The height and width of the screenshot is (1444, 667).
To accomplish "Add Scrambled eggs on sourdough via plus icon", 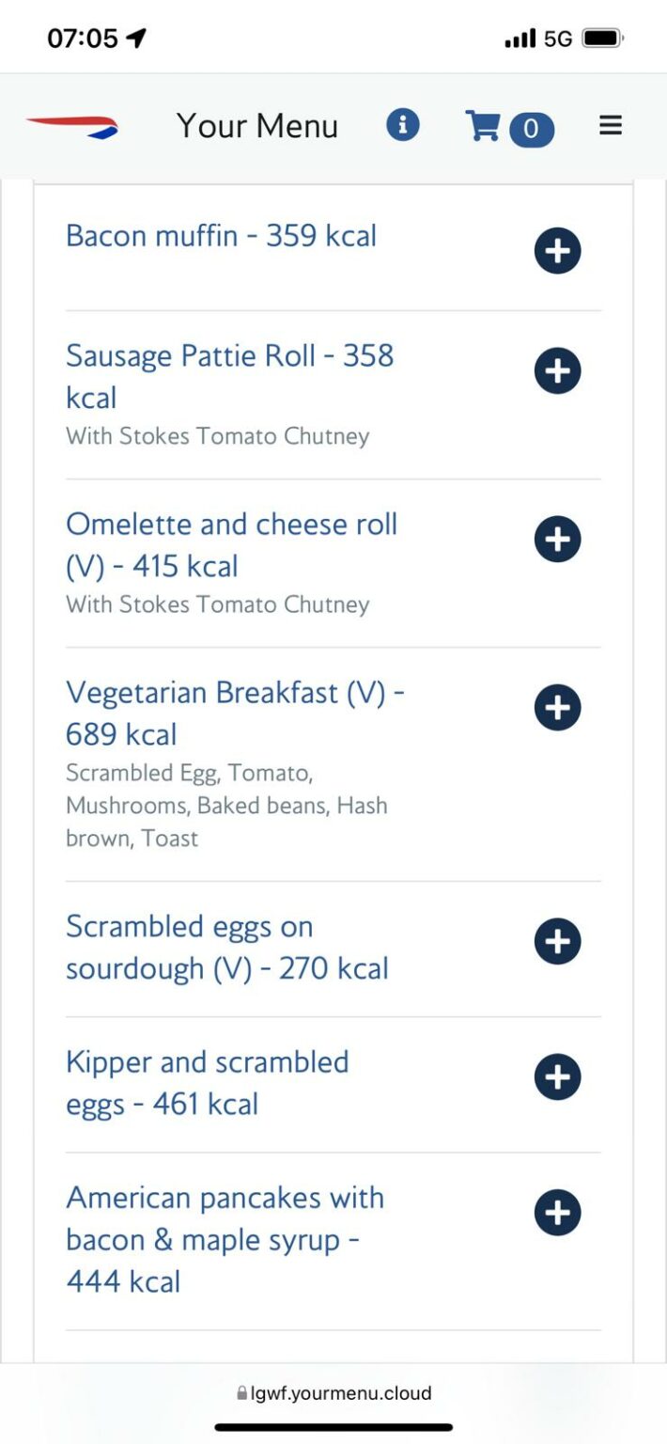I will click(x=557, y=940).
